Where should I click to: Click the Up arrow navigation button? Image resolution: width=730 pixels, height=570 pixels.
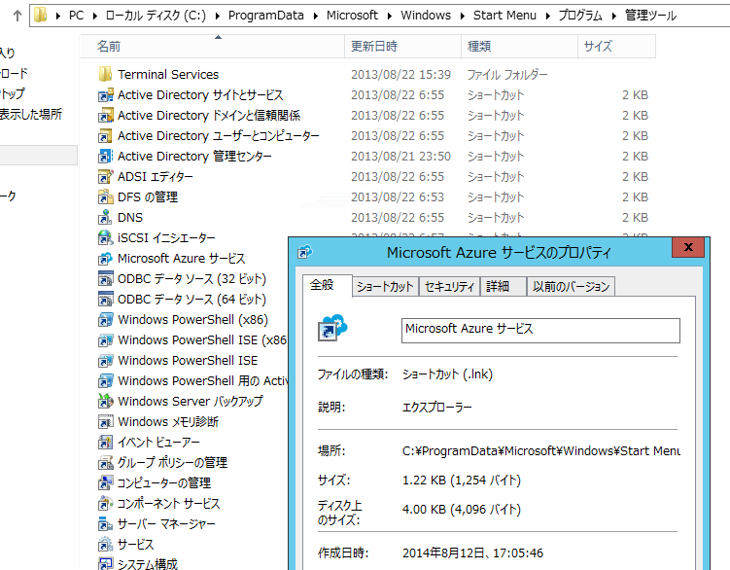pos(17,16)
